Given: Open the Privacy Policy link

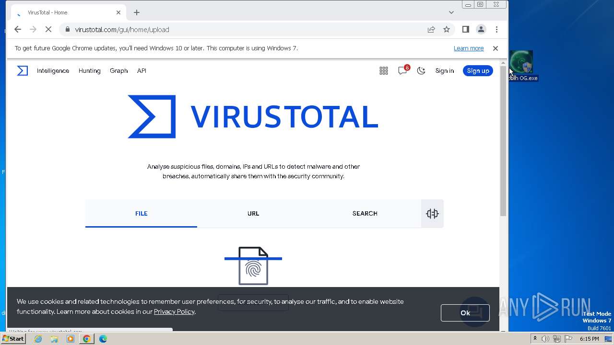Looking at the screenshot, I should pyautogui.click(x=174, y=311).
